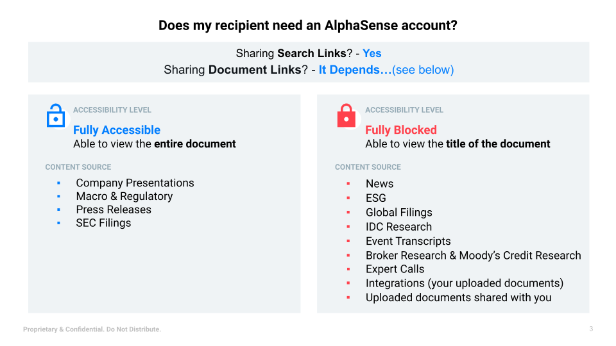
Task: Click the 'News' bullet item
Action: click(379, 184)
